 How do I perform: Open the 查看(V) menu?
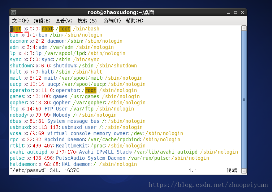pos(64,21)
